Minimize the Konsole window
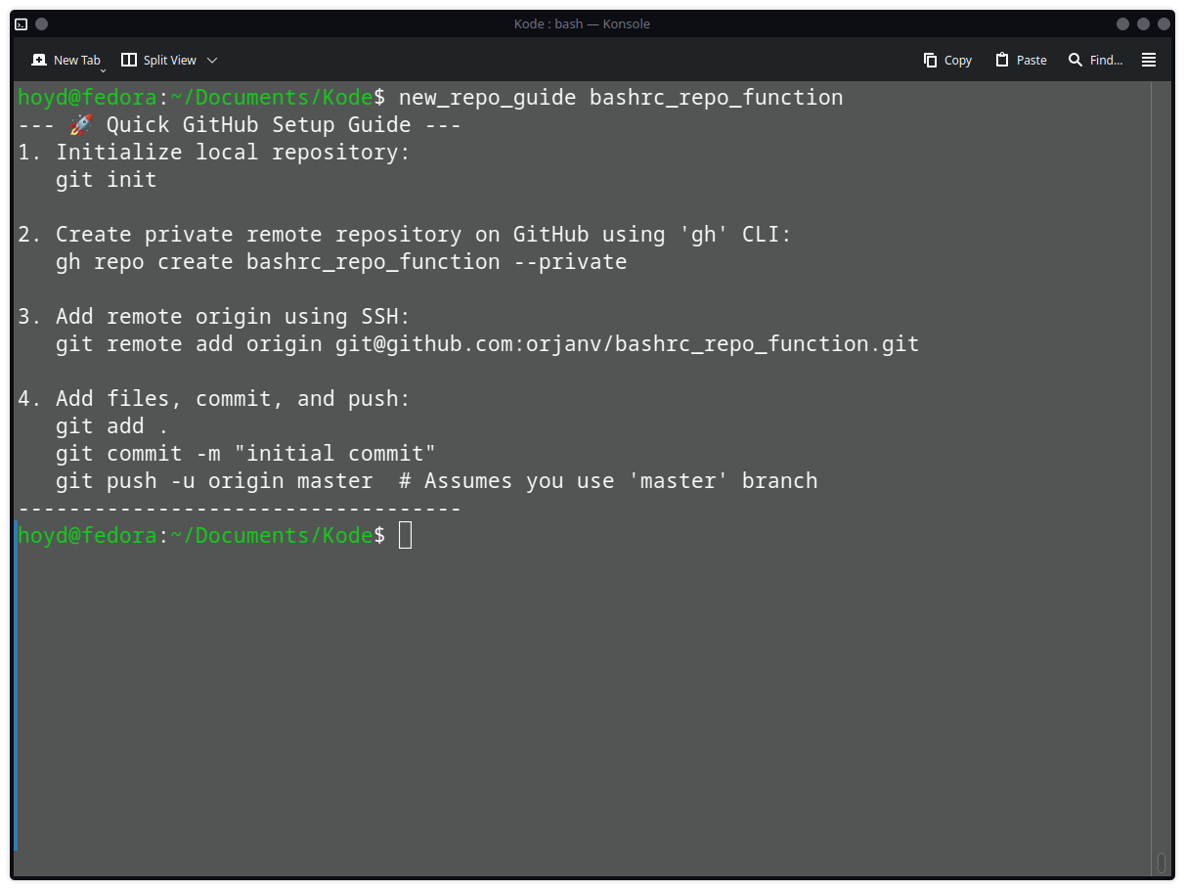 point(1120,23)
